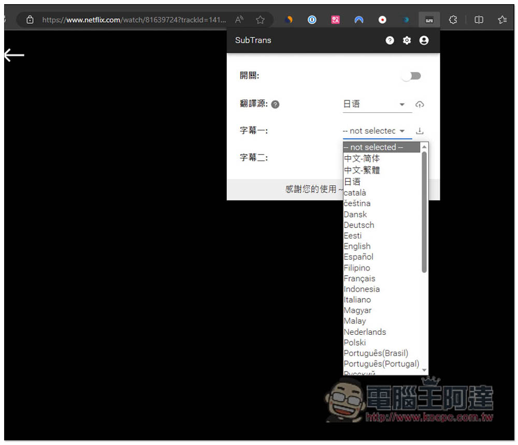Click the 翻譯源 help tooltip icon

coord(275,105)
